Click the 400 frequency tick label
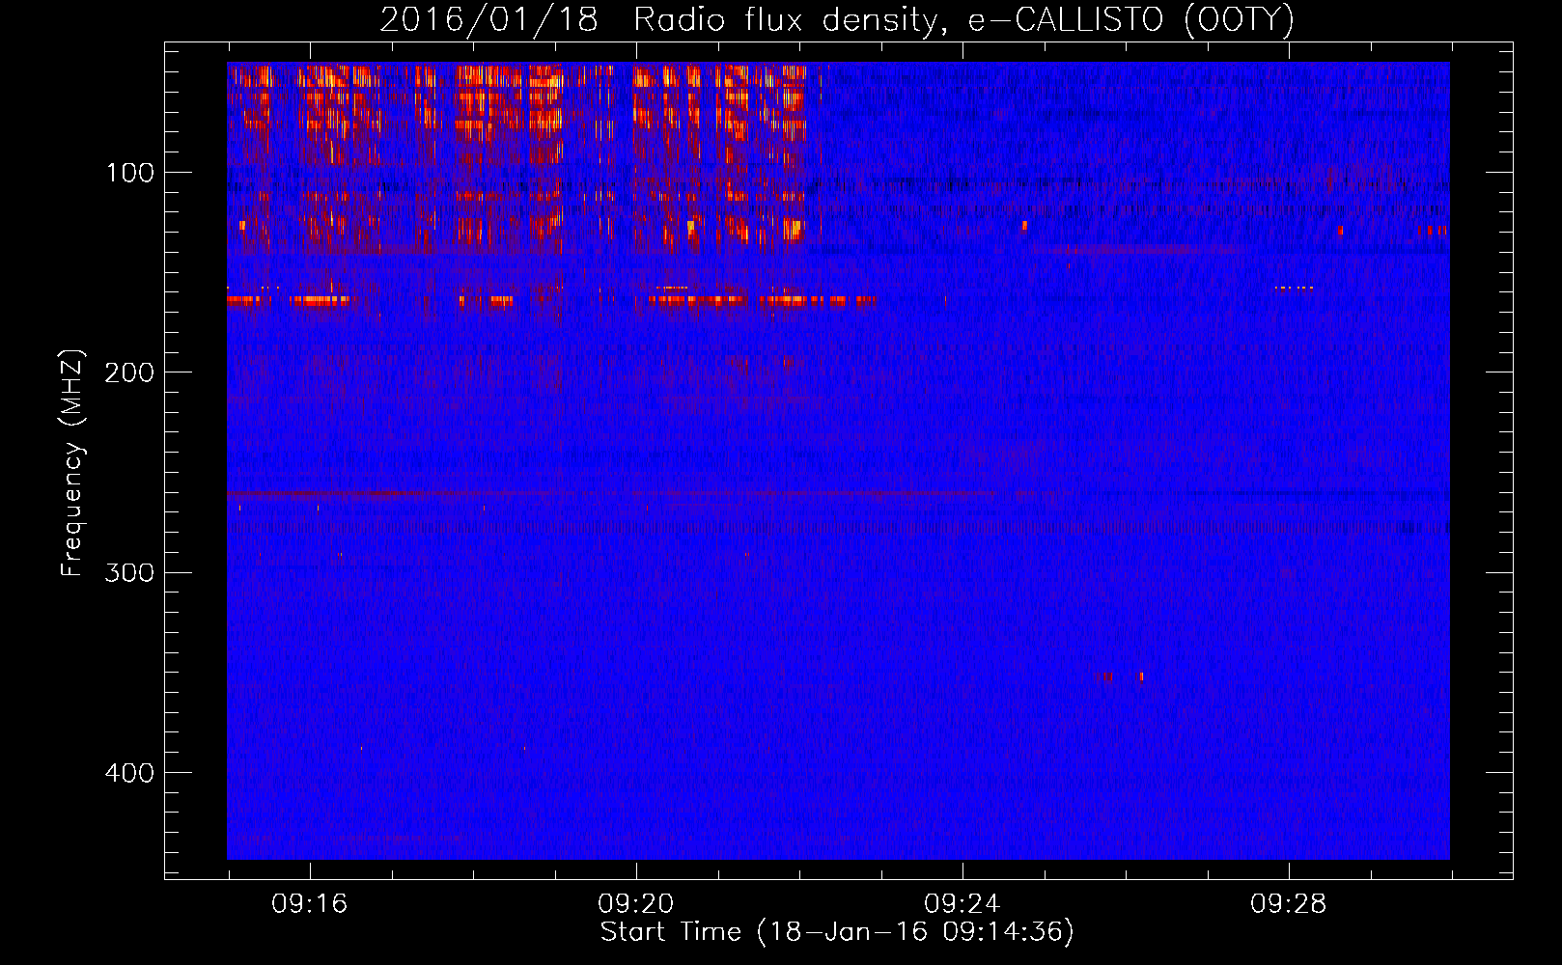Viewport: 1562px width, 965px height. point(129,773)
